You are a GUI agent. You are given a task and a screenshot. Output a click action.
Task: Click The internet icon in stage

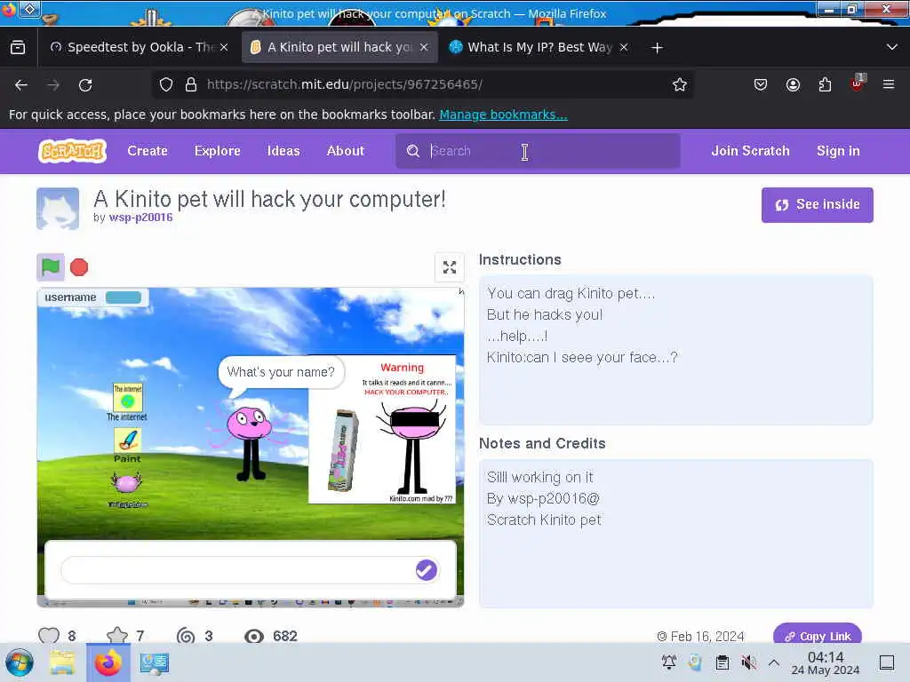tap(127, 401)
